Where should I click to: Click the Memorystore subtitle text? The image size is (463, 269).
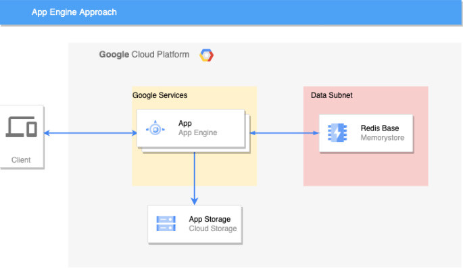click(383, 138)
